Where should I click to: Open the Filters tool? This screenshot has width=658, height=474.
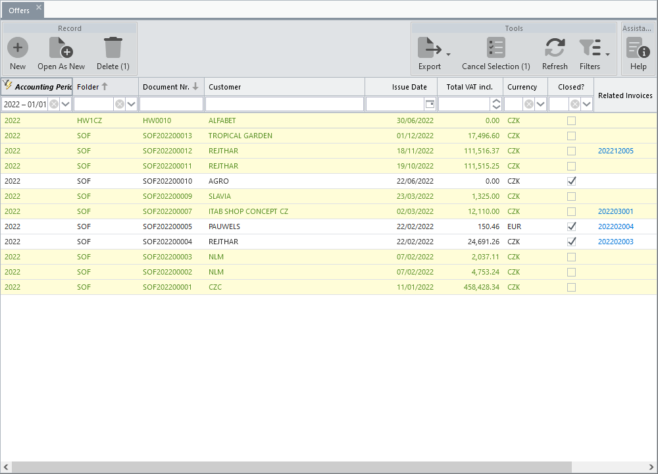coord(590,54)
